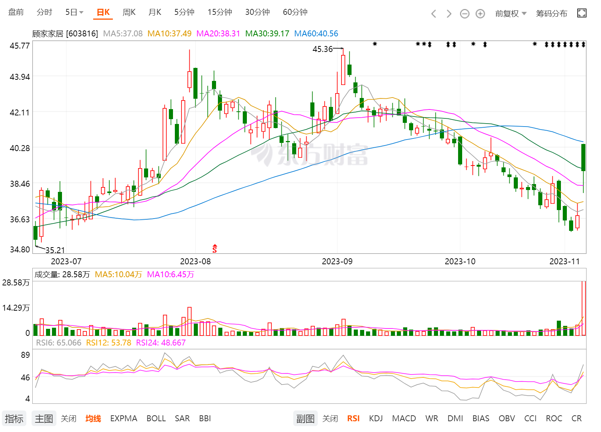Viewport: 601px width, 432px height.
Task: Turn off main chart indicator via first 关闭
Action: click(x=69, y=419)
